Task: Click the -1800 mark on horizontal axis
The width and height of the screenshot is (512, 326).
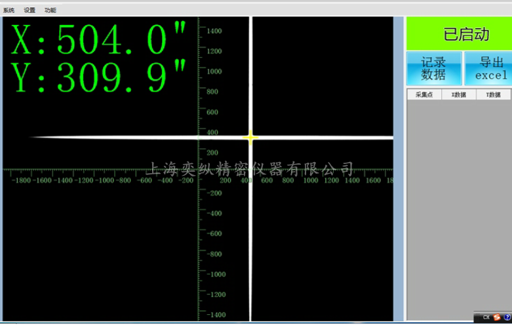Action: click(x=22, y=180)
